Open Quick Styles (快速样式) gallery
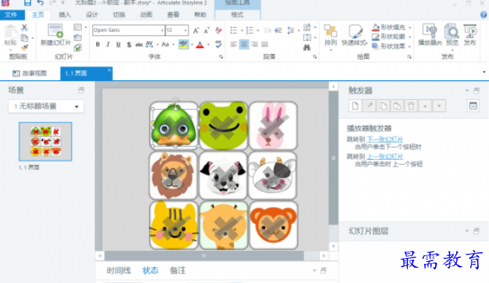This screenshot has height=283, width=489. click(x=354, y=36)
